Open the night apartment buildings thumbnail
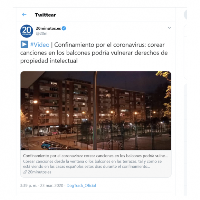200x200 pixels. (x=96, y=110)
